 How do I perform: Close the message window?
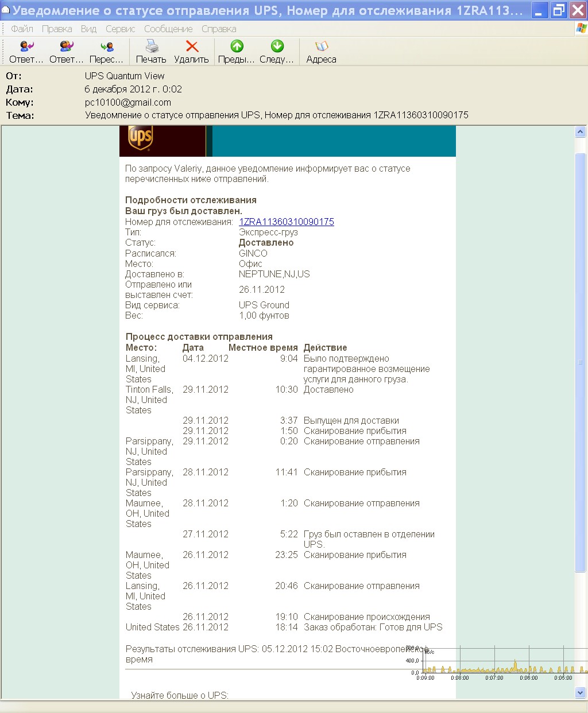pyautogui.click(x=578, y=10)
